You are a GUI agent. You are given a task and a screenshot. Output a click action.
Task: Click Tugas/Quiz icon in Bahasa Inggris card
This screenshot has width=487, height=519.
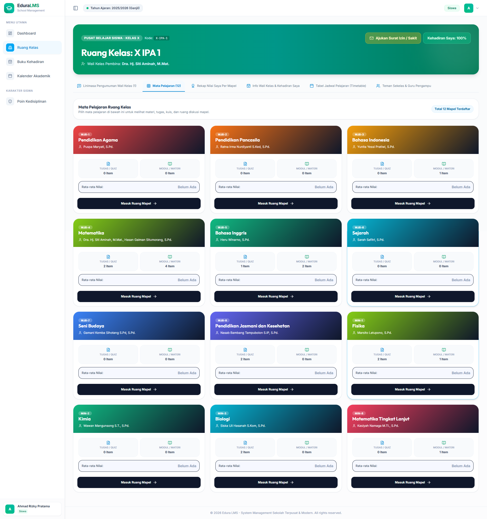tap(245, 257)
